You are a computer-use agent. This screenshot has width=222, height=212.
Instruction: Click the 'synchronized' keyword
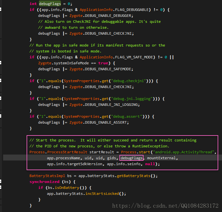point(44,182)
